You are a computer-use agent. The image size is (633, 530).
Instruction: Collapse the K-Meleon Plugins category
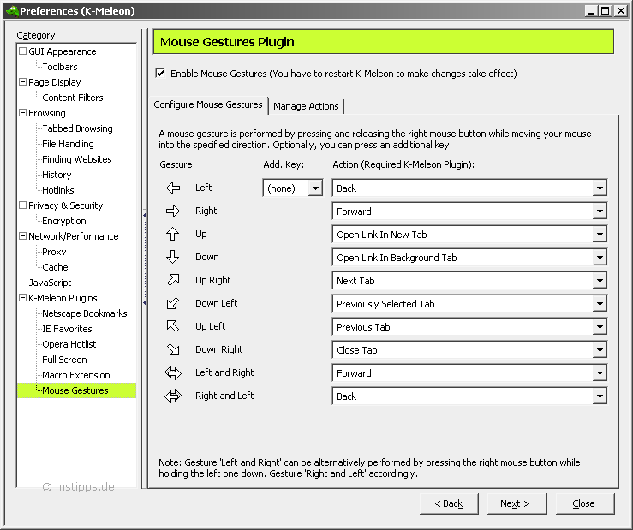coord(22,298)
